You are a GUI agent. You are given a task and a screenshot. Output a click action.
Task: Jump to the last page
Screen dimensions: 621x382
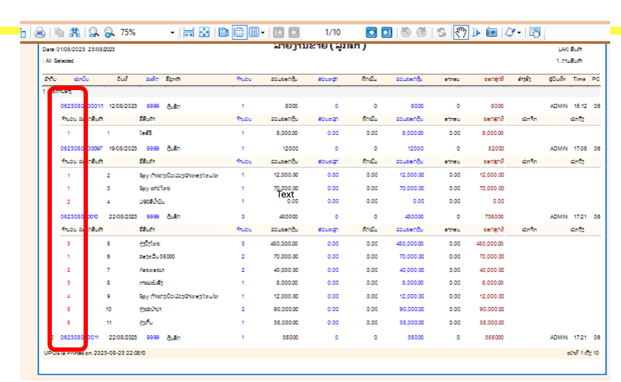387,32
